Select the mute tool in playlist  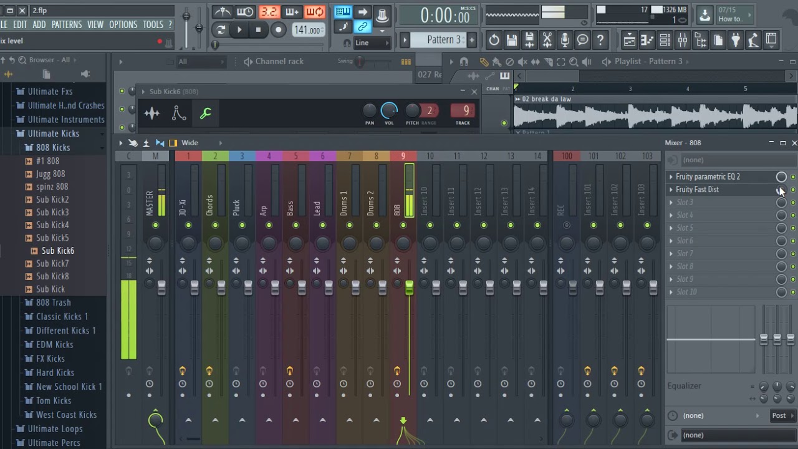pos(522,62)
